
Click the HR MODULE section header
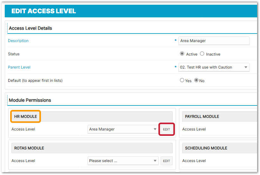[26, 117]
